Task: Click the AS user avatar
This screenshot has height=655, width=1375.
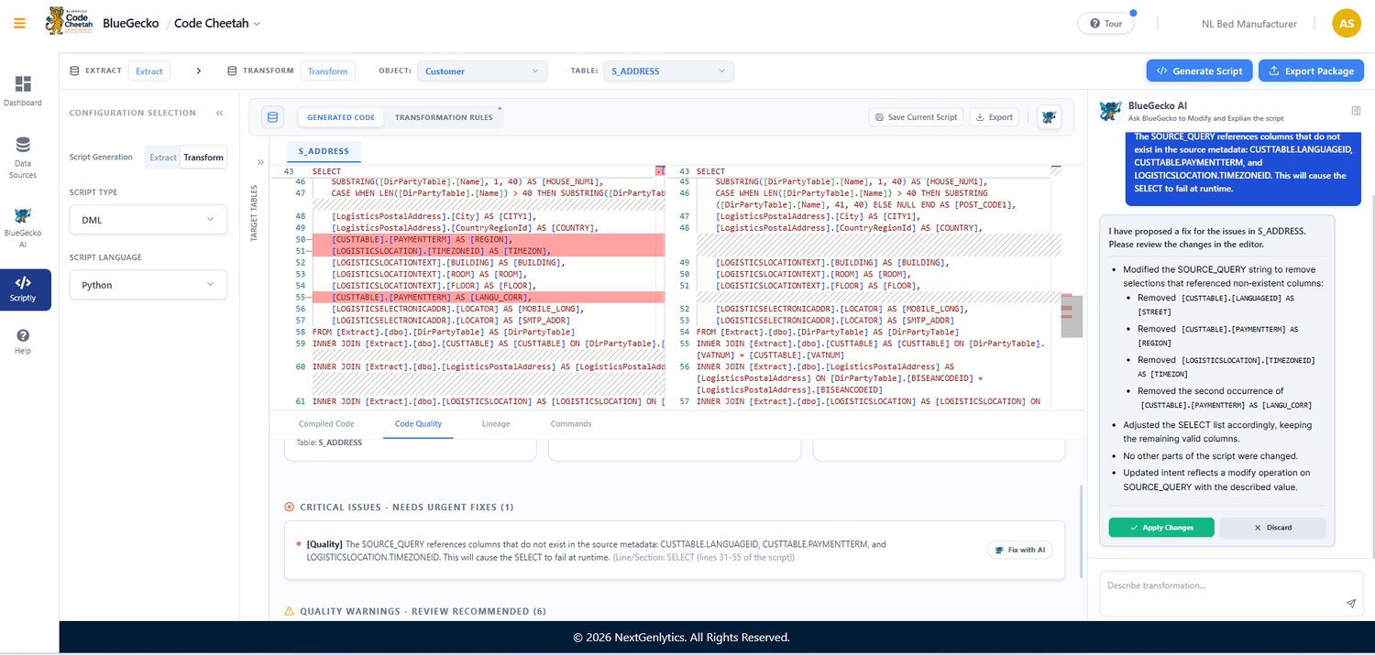Action: (x=1347, y=24)
